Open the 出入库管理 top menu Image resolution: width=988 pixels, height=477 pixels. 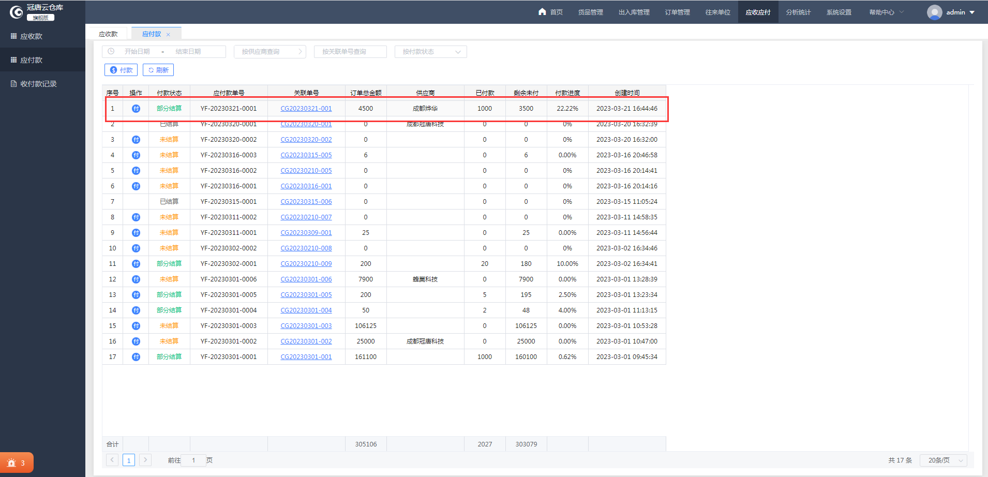634,12
